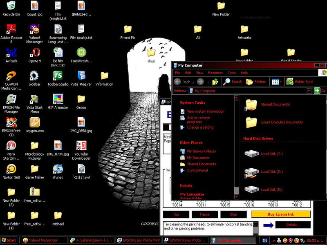The height and width of the screenshot is (245, 327).
Task: Open the File menu in My Computer
Action: 177,73
